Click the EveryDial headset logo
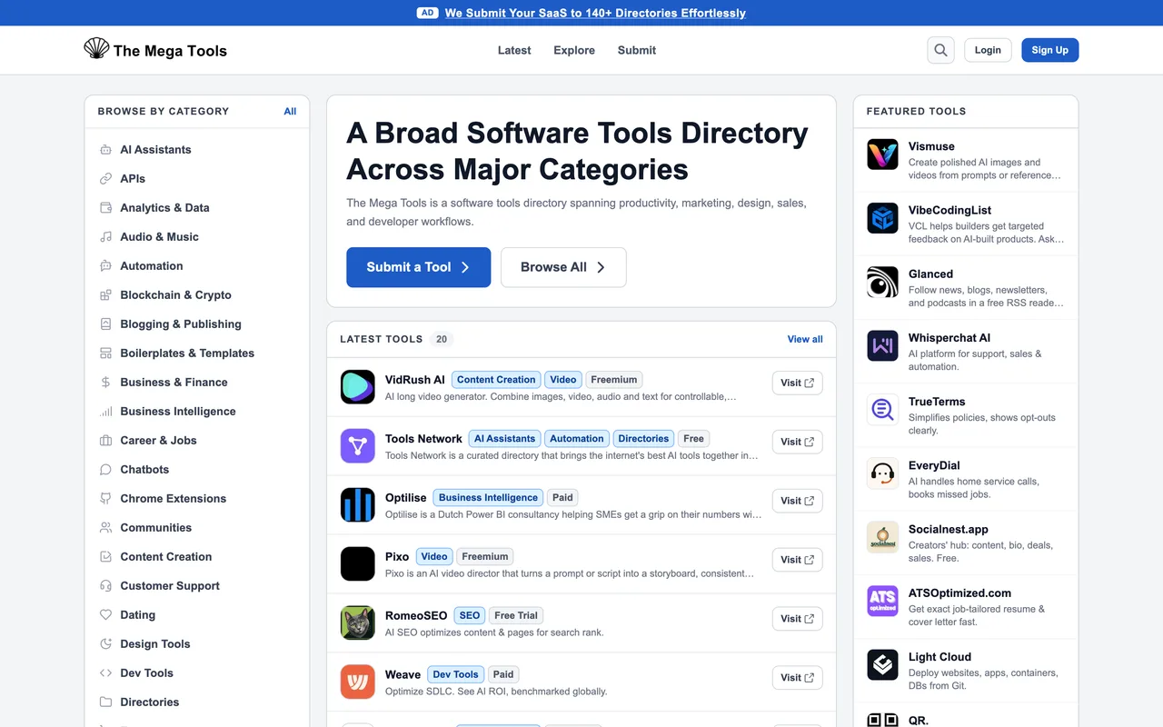 click(882, 473)
